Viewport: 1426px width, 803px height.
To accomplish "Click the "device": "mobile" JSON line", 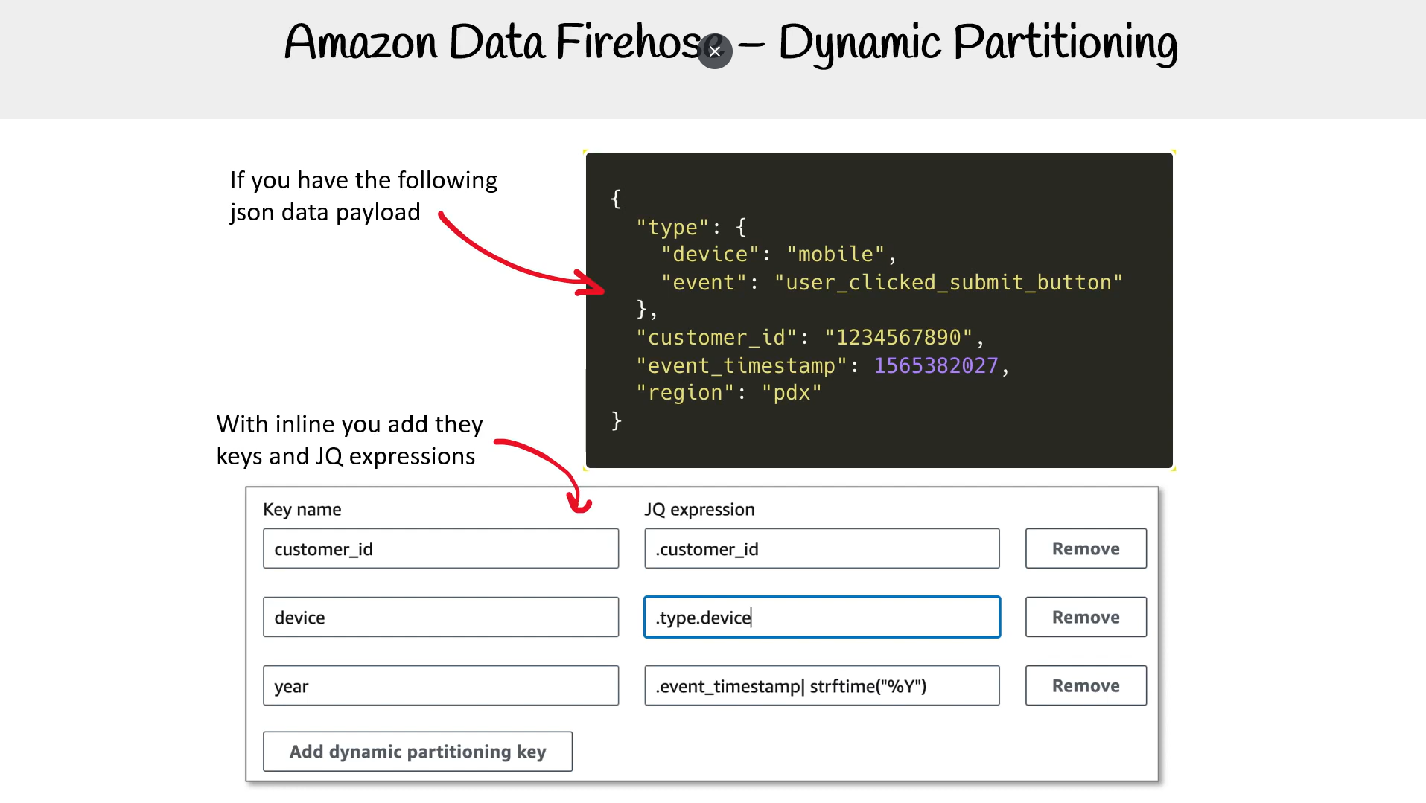I will pos(778,255).
